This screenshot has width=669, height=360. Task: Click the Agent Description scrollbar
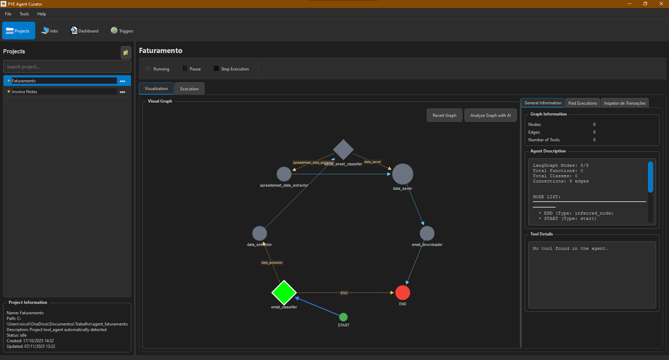[651, 177]
